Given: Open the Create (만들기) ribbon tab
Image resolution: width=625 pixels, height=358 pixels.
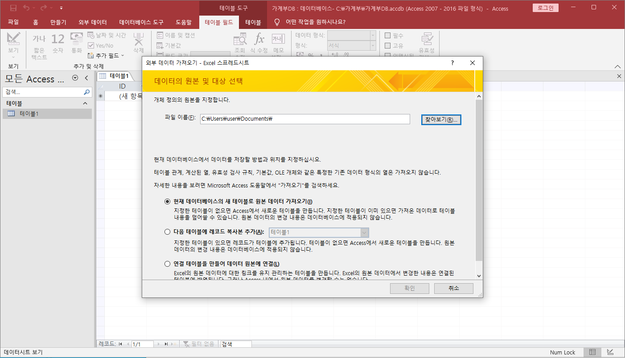Looking at the screenshot, I should point(58,22).
